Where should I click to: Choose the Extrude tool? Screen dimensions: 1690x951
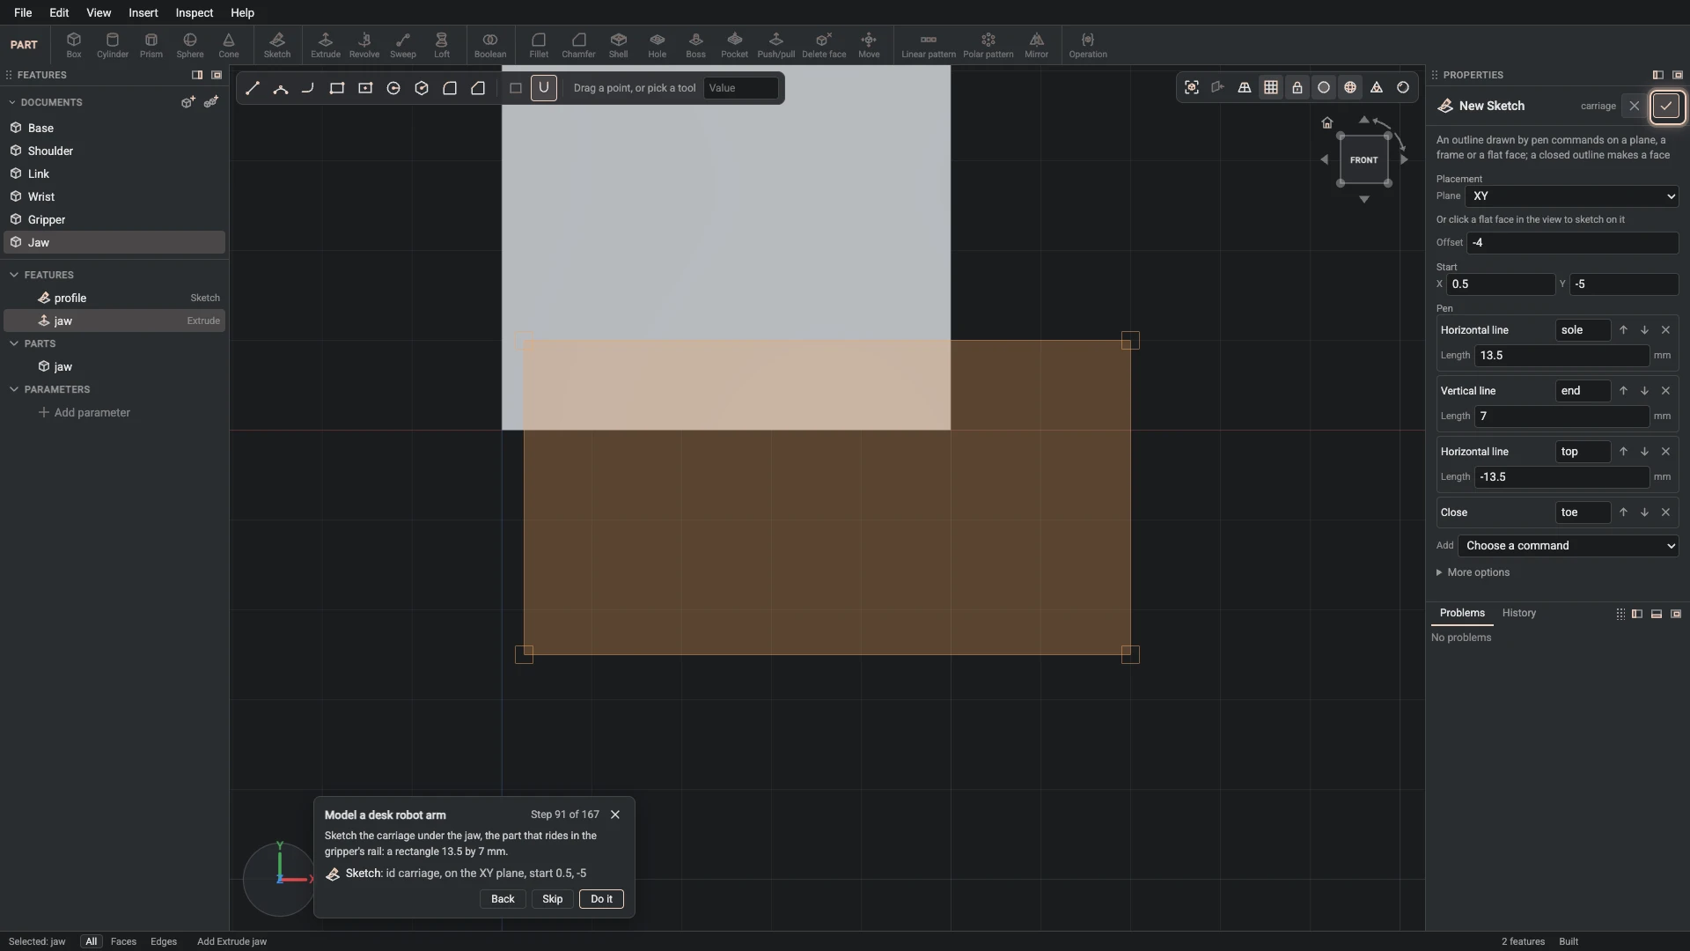click(326, 45)
